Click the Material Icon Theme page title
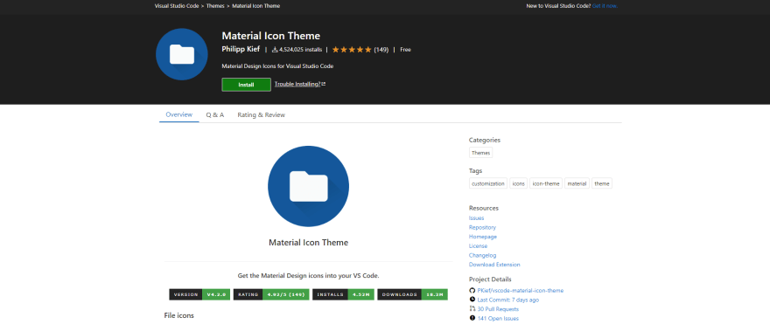770x324 pixels. click(271, 36)
